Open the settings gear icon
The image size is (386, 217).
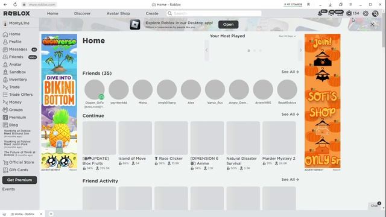(x=365, y=13)
